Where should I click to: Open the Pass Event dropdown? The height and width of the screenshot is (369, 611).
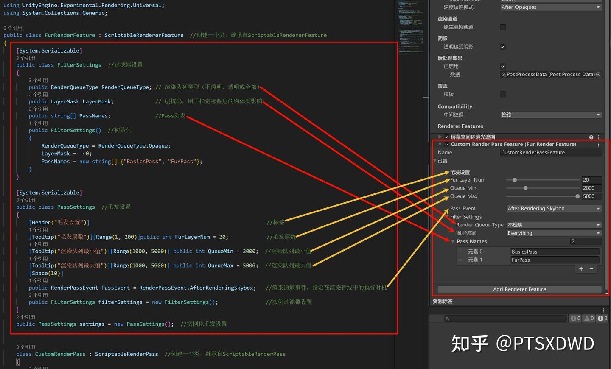554,208
